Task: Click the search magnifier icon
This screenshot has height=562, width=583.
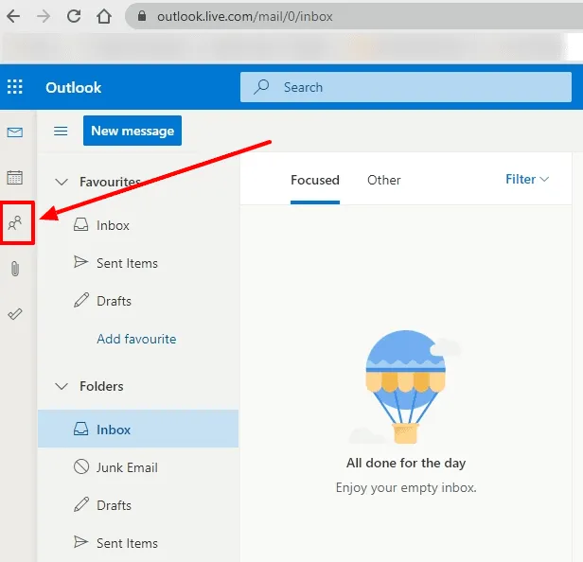Action: tap(261, 87)
